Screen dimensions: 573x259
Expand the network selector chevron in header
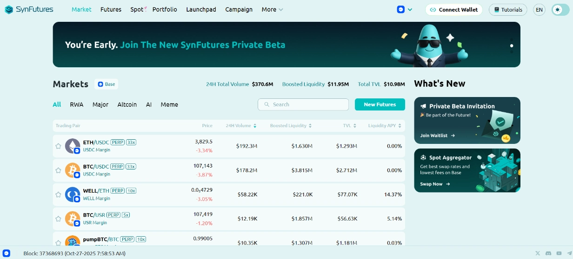click(x=410, y=10)
